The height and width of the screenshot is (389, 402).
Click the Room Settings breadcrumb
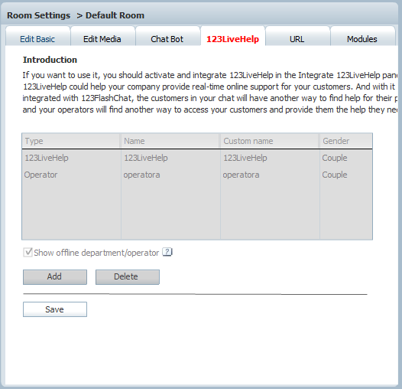tap(38, 15)
